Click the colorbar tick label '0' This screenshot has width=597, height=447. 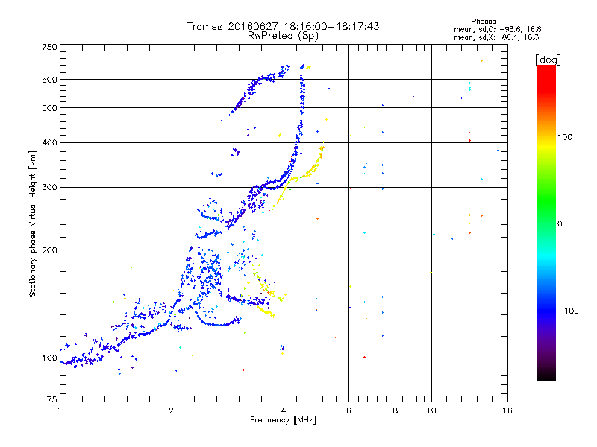click(x=560, y=223)
